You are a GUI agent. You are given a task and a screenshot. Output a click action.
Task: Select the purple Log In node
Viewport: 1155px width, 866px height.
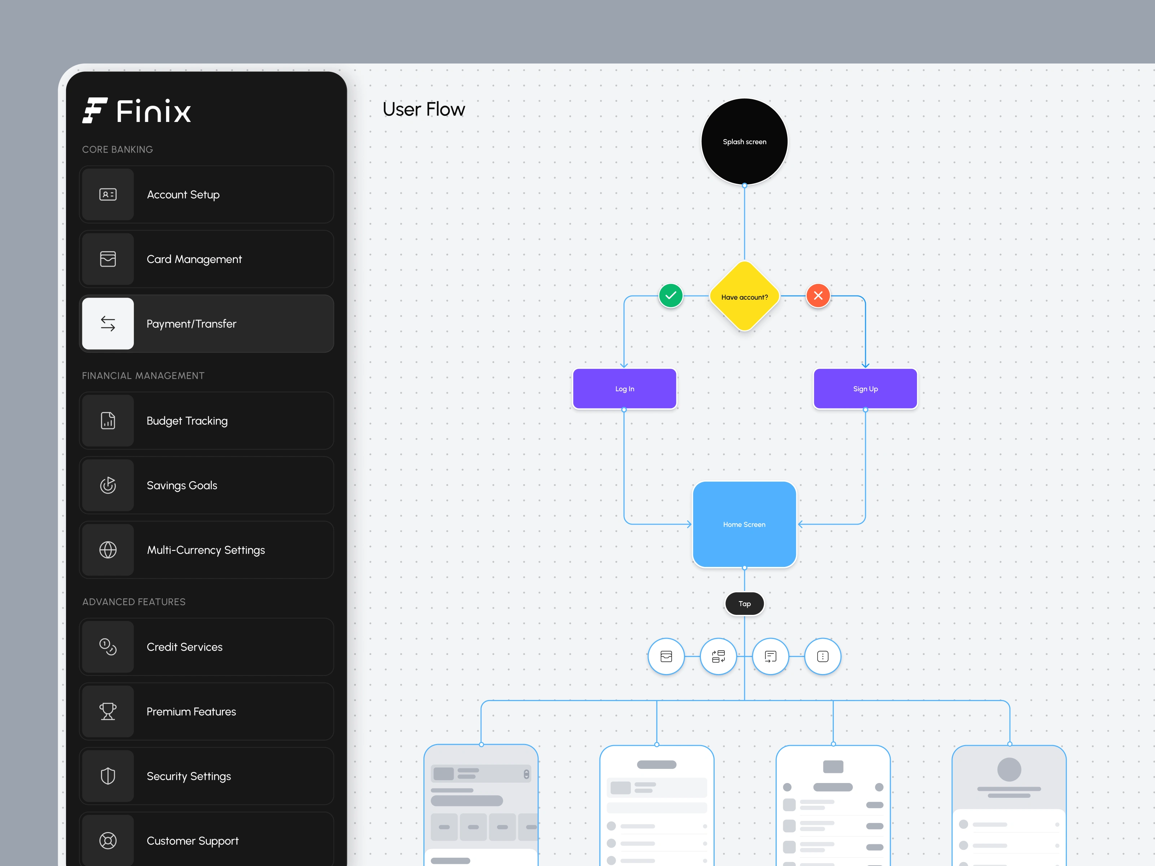[624, 389]
